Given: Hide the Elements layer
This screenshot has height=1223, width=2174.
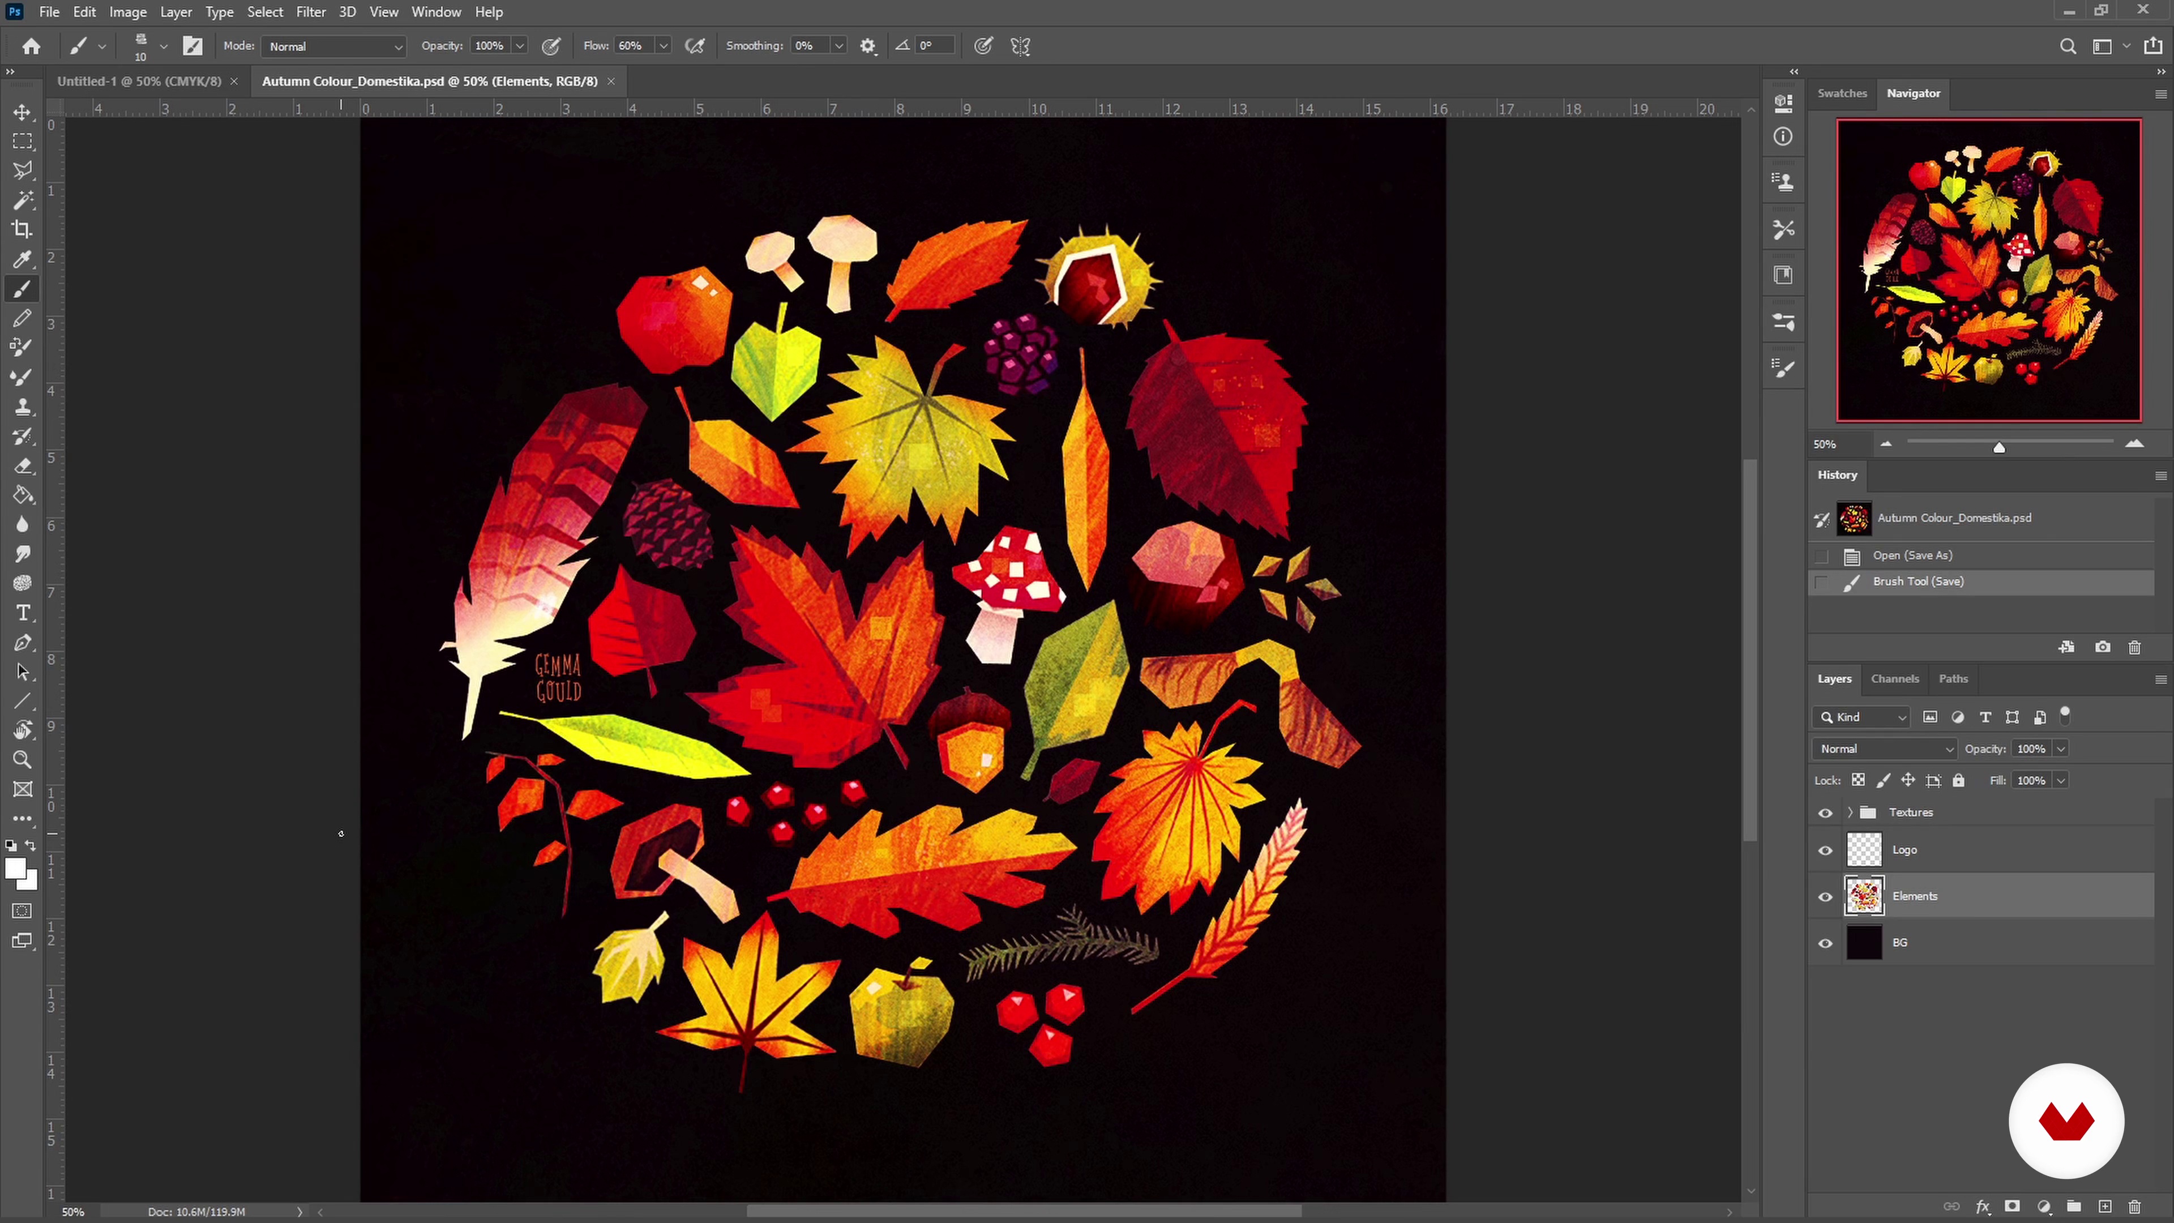Looking at the screenshot, I should click(x=1825, y=897).
